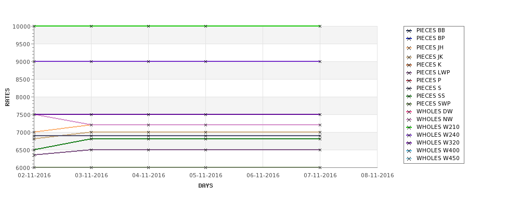
Task: Select the PIECES SWP legend label
Action: 433,103
